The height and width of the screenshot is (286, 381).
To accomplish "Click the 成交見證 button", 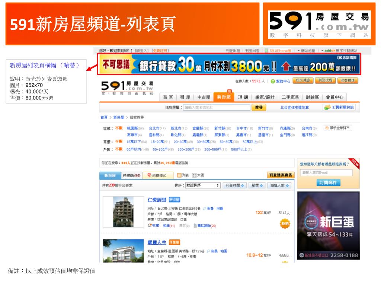I will coord(303,80).
